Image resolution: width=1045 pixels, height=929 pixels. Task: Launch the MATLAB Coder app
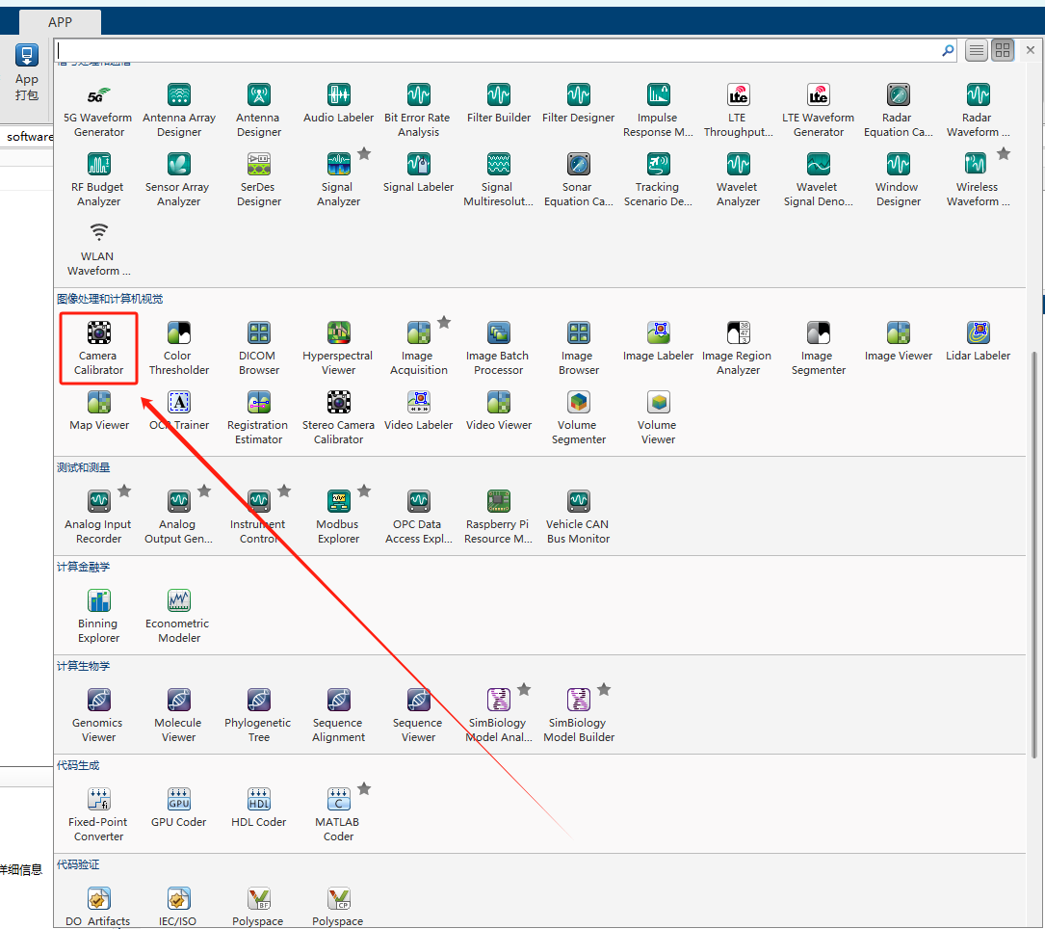[x=339, y=815]
